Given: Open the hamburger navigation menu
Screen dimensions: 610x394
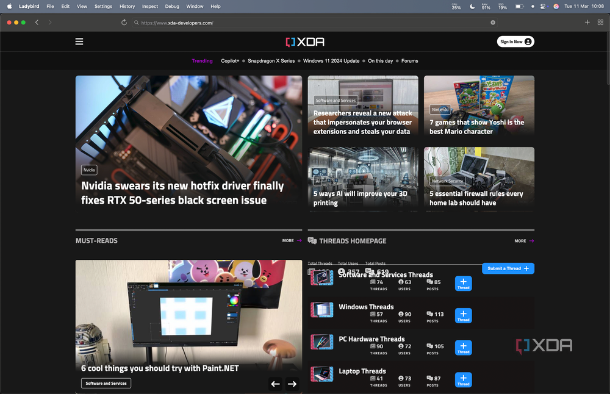Looking at the screenshot, I should point(79,41).
